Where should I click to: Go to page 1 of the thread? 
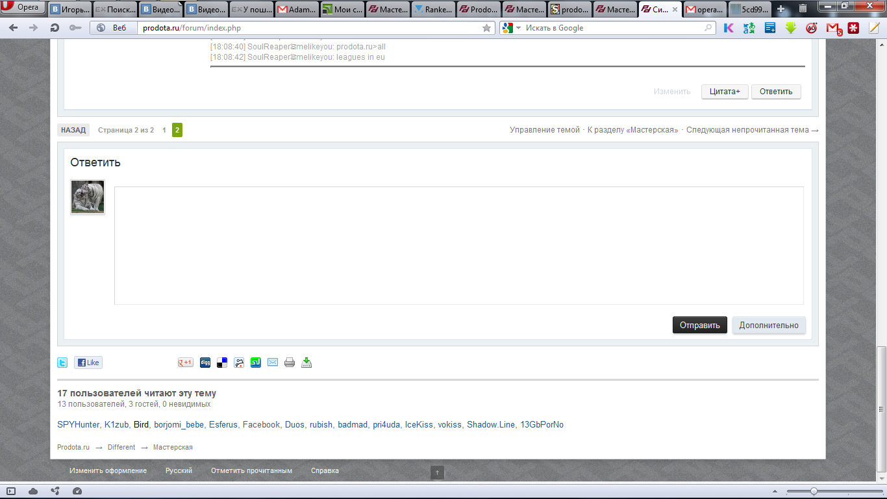pyautogui.click(x=164, y=130)
